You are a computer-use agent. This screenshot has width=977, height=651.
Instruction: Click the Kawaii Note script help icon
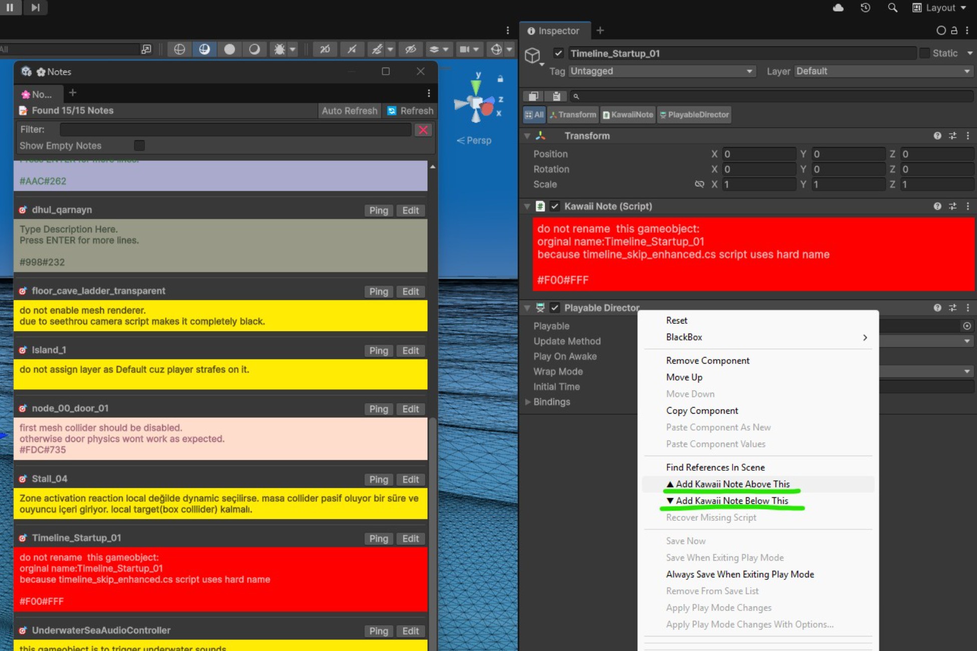(937, 206)
